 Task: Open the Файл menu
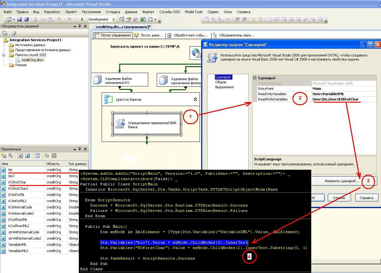(8, 12)
